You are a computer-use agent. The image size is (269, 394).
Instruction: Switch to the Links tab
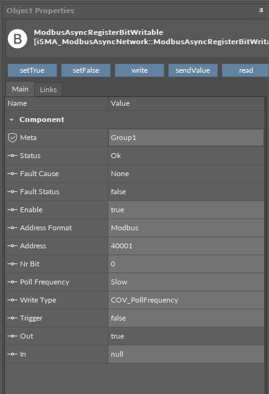[x=49, y=90]
